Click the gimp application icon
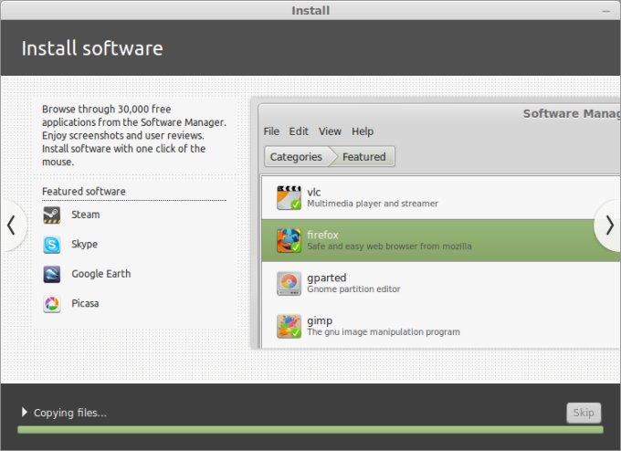This screenshot has height=451, width=621. (289, 326)
